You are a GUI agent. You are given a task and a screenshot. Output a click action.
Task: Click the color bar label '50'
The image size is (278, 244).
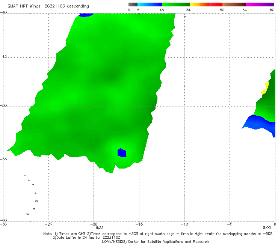click(222, 10)
